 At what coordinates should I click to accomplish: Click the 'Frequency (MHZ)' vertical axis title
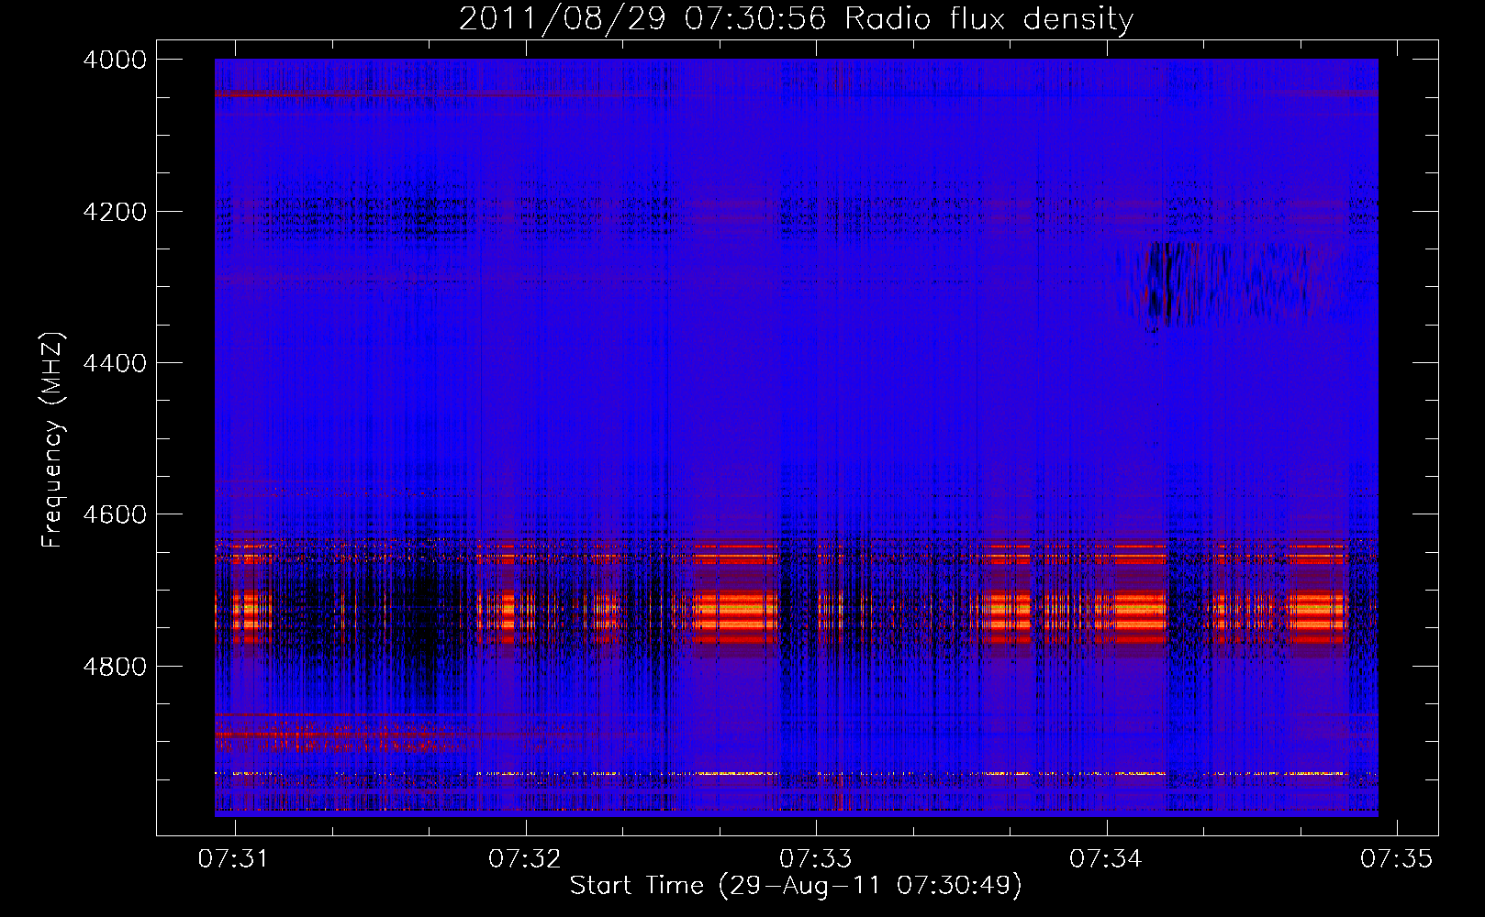52,439
